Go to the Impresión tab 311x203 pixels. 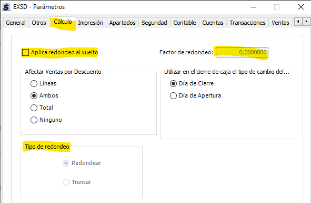[91, 23]
